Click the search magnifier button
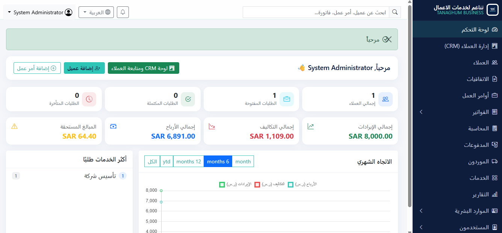The image size is (502, 233). (395, 12)
